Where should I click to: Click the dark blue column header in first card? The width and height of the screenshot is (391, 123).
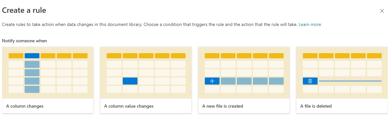(32, 56)
